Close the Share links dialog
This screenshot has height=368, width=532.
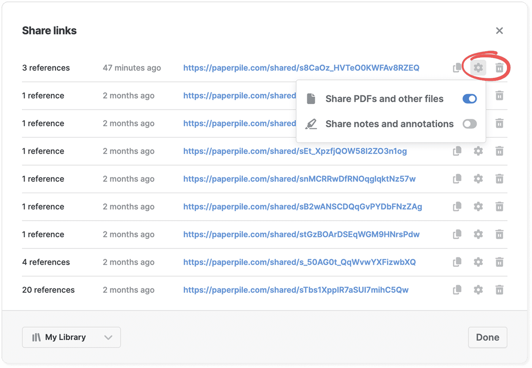(x=499, y=30)
